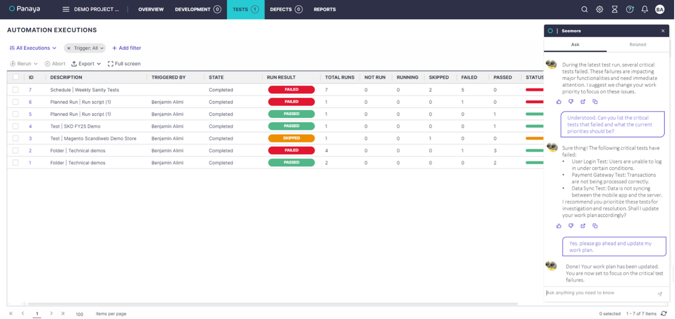Switch to the Related tab in Seemore
The width and height of the screenshot is (675, 319).
[637, 45]
